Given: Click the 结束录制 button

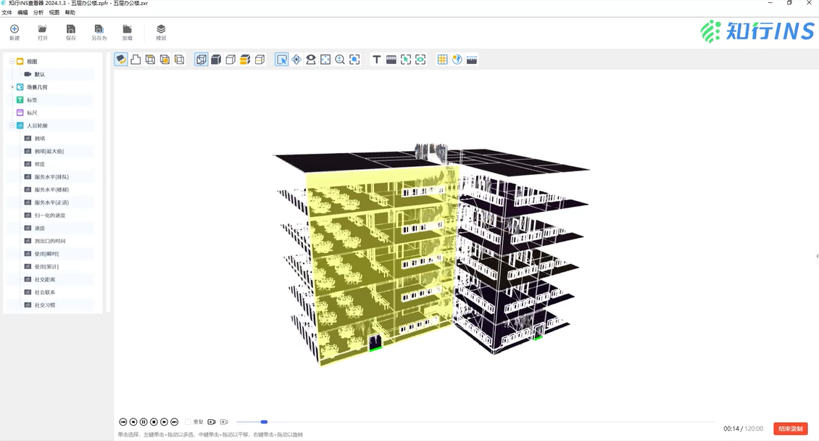Looking at the screenshot, I should (x=790, y=429).
